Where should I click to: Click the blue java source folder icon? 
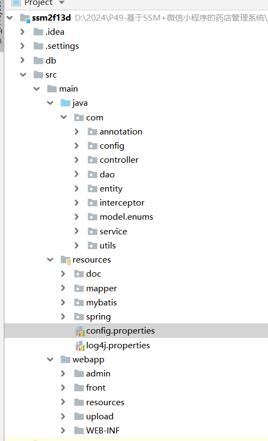(66, 103)
